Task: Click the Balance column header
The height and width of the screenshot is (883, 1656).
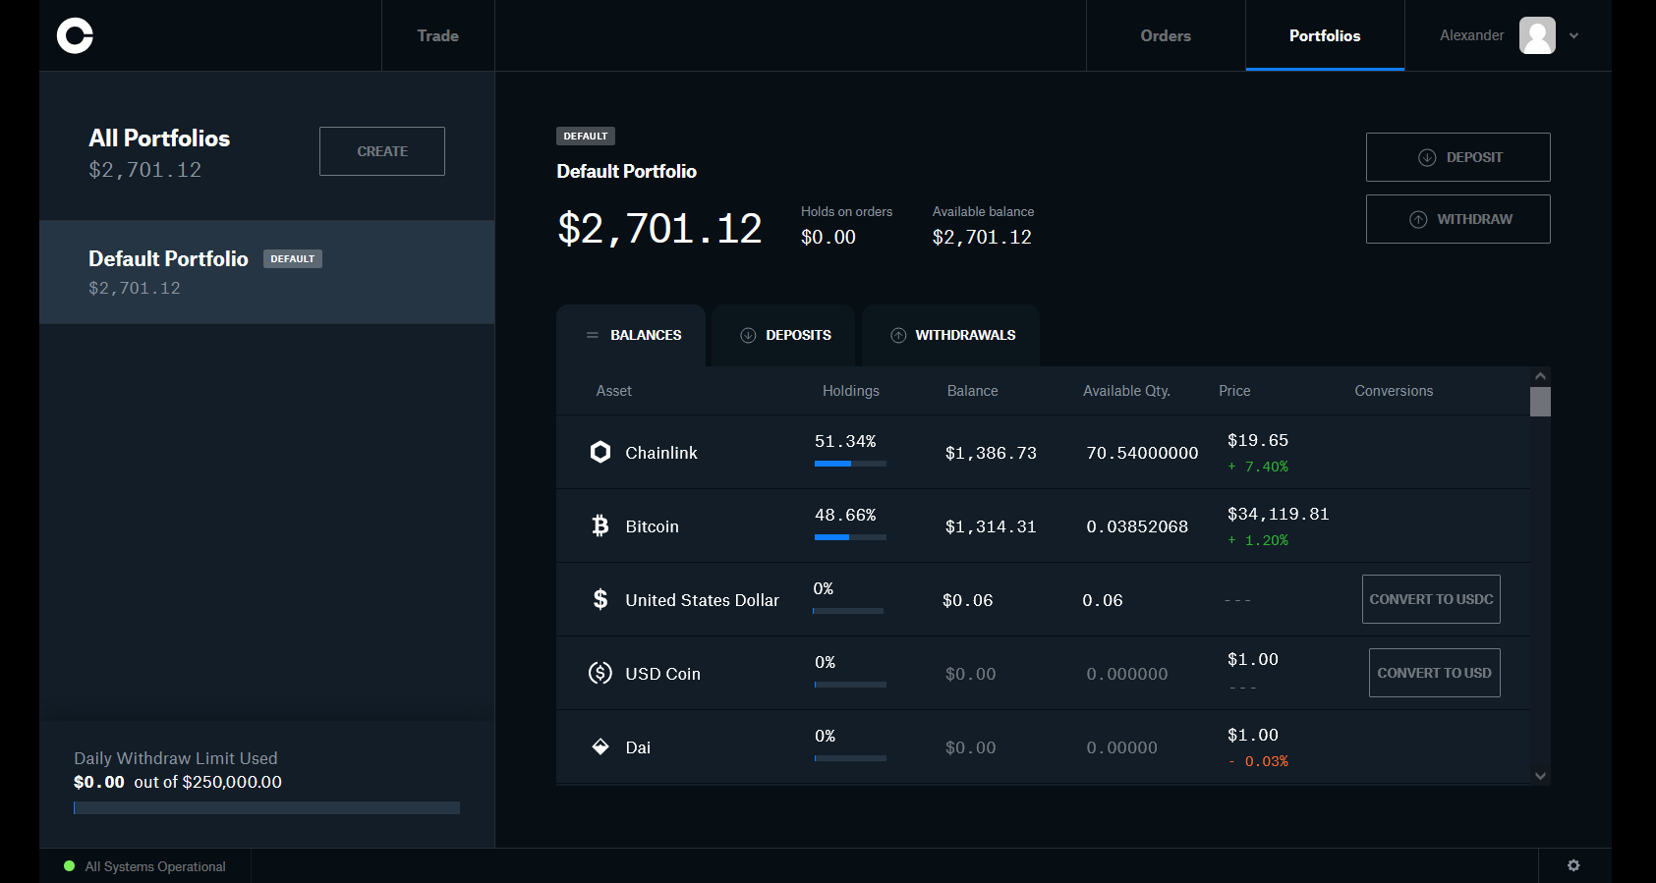Action: (973, 391)
